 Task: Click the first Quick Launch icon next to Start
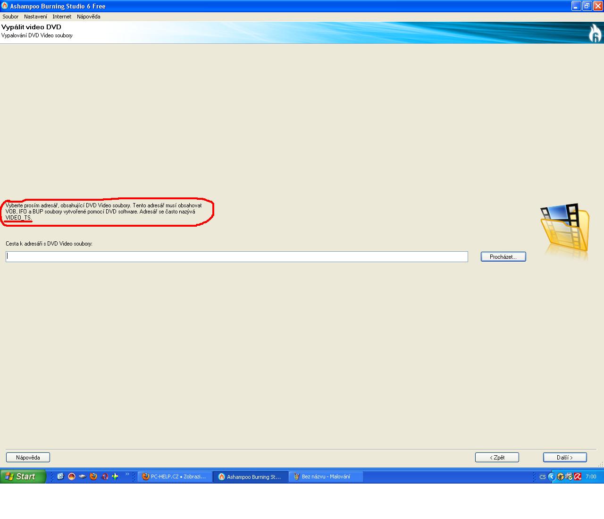60,476
